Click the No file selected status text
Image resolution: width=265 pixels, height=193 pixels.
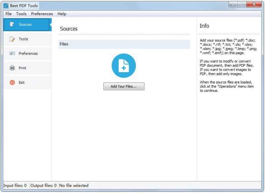click(74, 185)
